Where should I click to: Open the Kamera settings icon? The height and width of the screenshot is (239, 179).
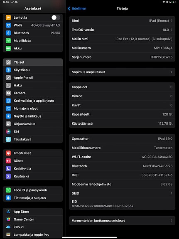click(8, 93)
